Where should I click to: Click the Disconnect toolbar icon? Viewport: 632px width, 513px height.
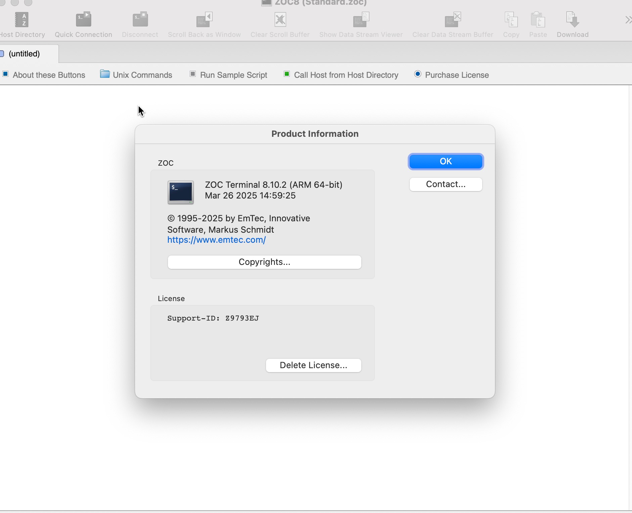click(140, 20)
